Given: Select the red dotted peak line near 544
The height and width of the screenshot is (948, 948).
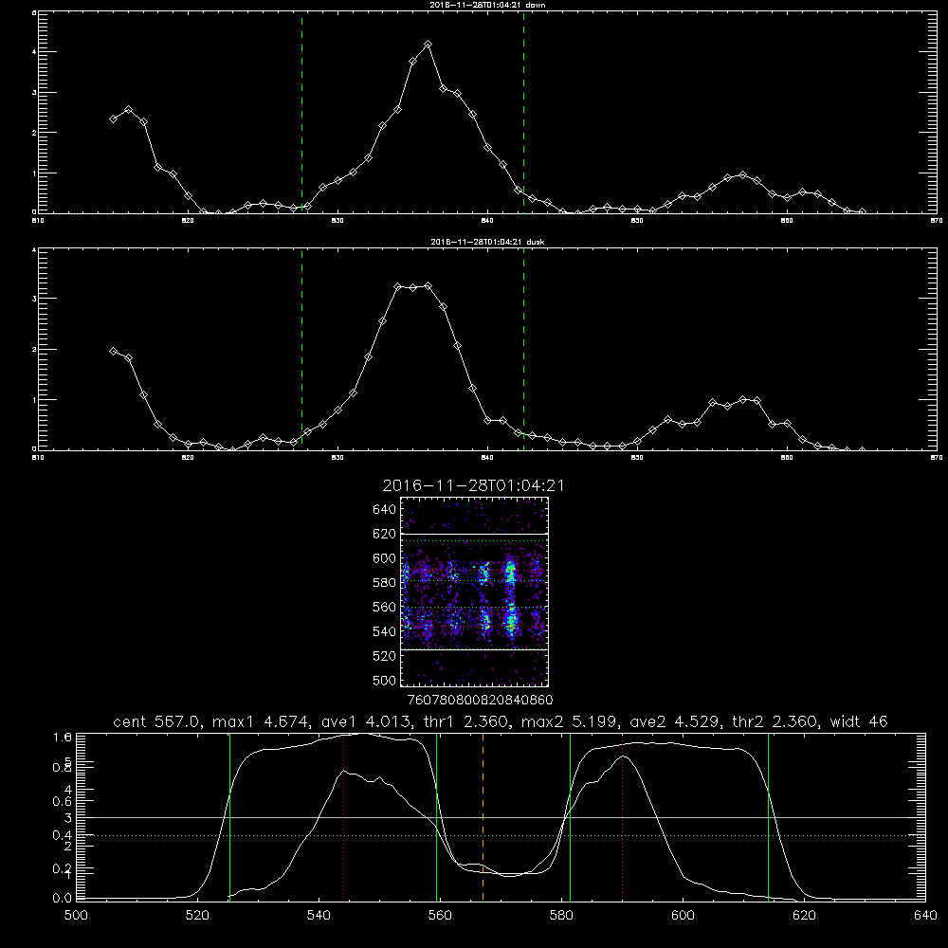Looking at the screenshot, I should [343, 816].
